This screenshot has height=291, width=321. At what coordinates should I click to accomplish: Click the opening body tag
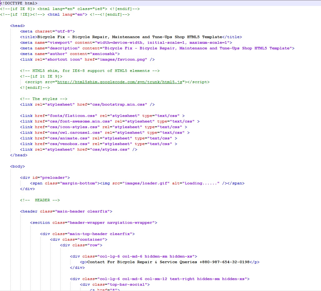17,167
